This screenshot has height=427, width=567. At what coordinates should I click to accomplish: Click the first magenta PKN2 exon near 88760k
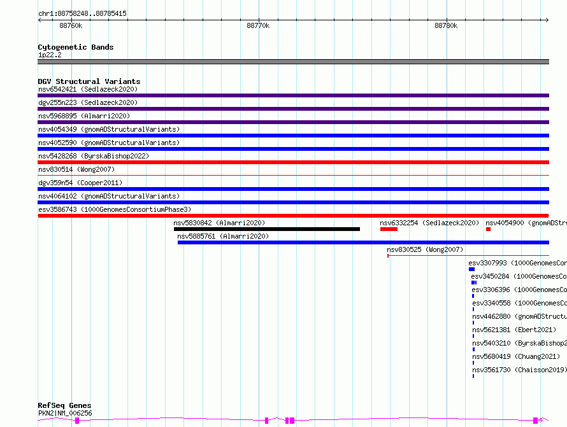77,421
